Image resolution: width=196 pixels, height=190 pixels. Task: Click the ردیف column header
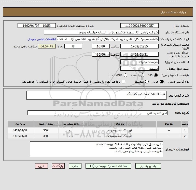point(185,124)
